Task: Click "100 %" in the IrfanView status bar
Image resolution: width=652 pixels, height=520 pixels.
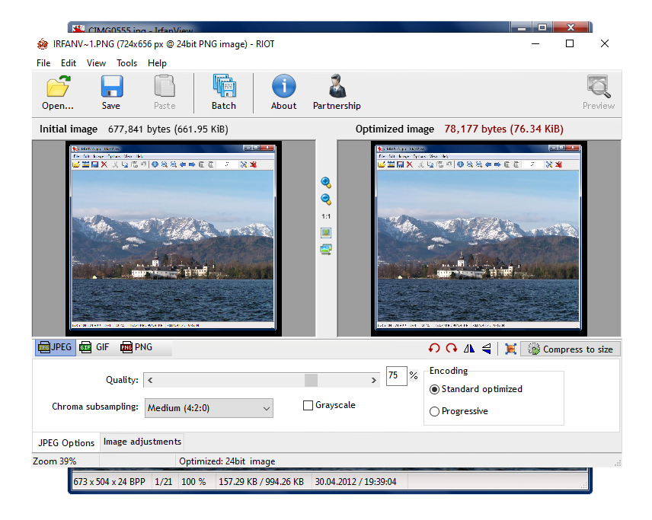Action: coord(193,482)
